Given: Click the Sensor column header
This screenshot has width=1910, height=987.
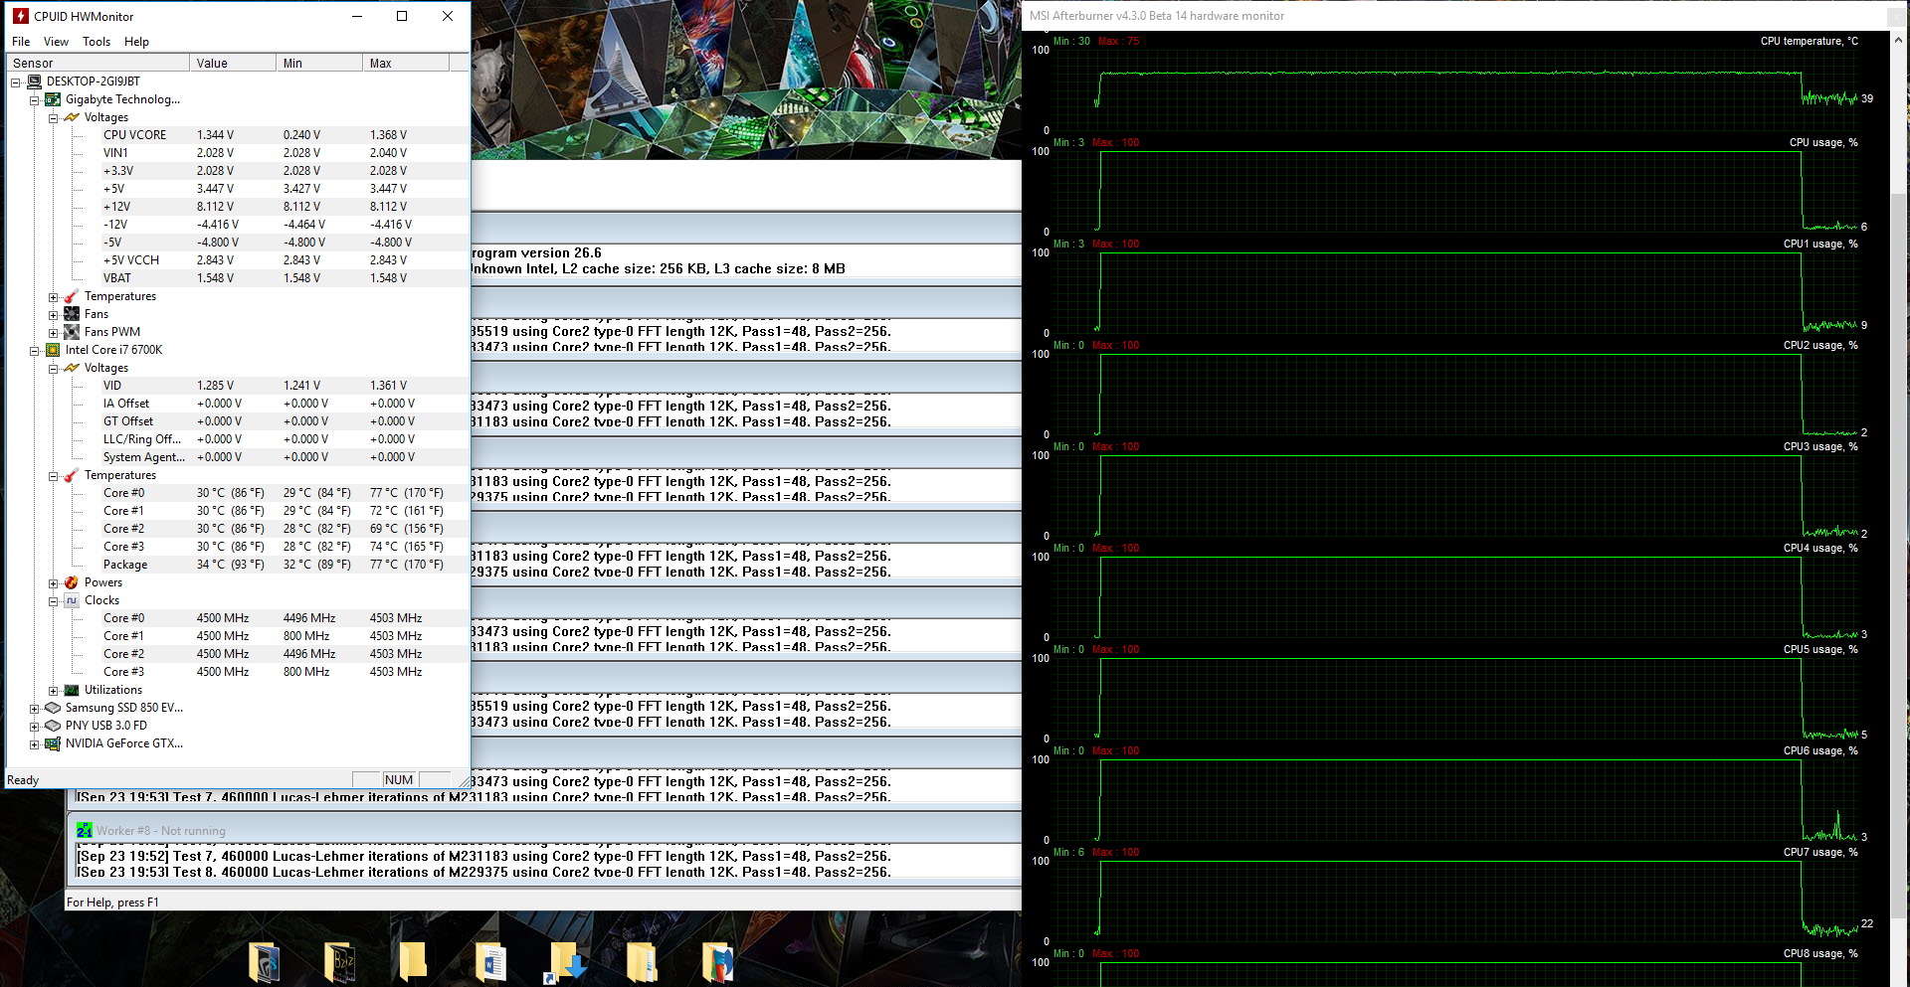Looking at the screenshot, I should (x=97, y=63).
